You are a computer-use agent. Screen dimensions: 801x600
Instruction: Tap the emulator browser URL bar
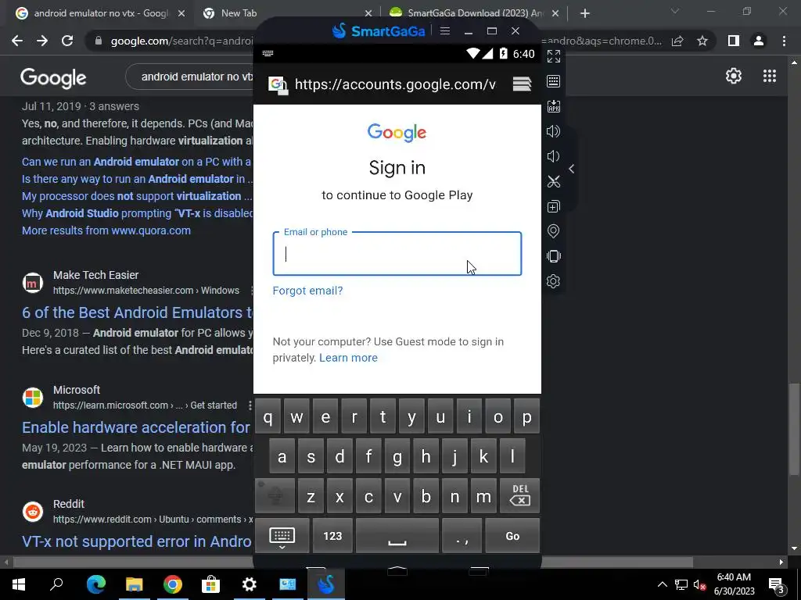coord(395,84)
